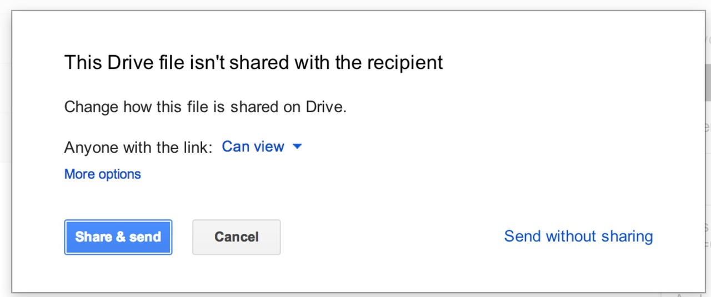Click the dimmed background outside the dialog
The width and height of the screenshot is (711, 297).
click(x=4, y=167)
